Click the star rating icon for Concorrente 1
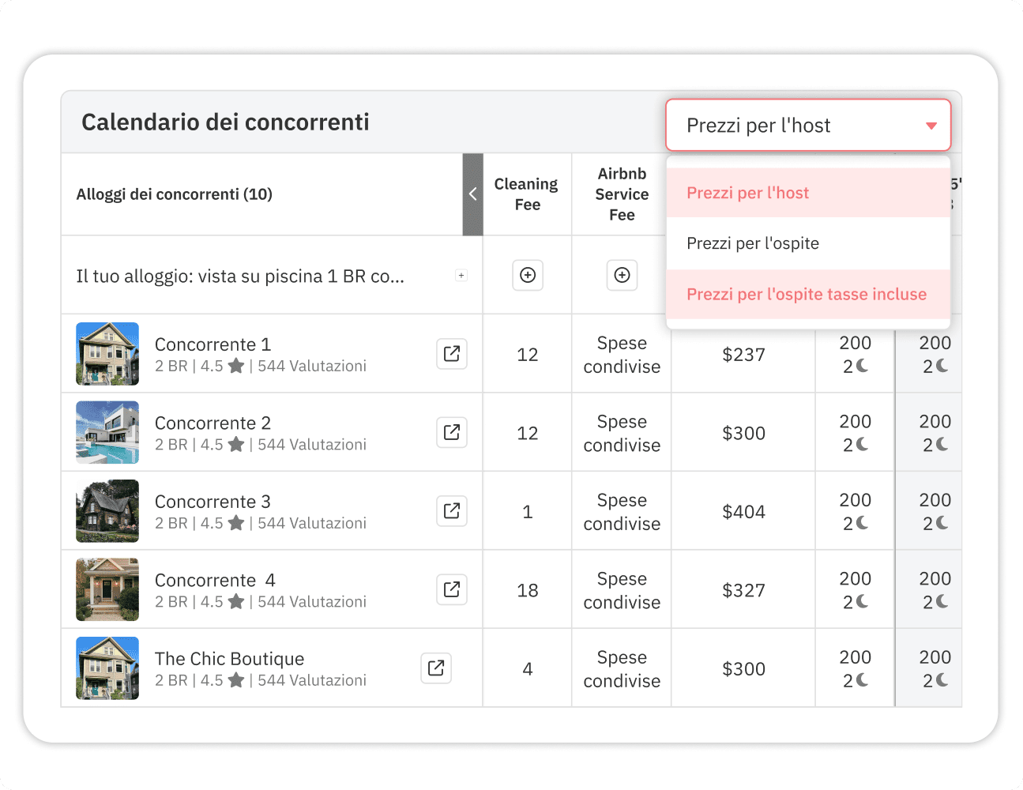 click(x=235, y=366)
